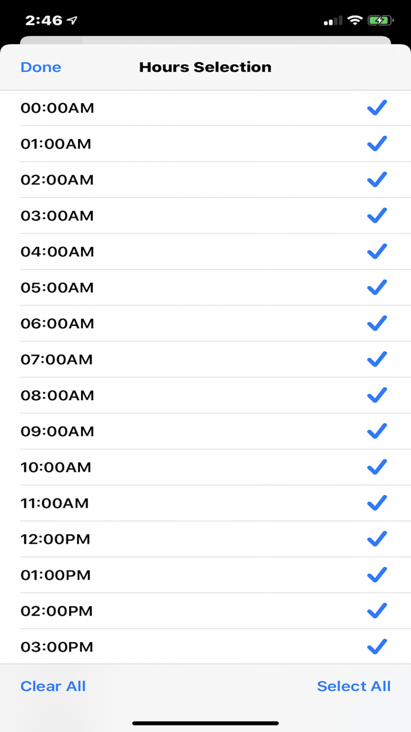Tap Done to close Hours Selection
Screen dimensions: 411x732
pyautogui.click(x=40, y=66)
